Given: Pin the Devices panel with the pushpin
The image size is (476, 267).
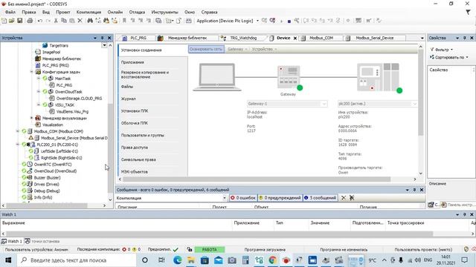Looking at the screenshot, I should coord(103,38).
